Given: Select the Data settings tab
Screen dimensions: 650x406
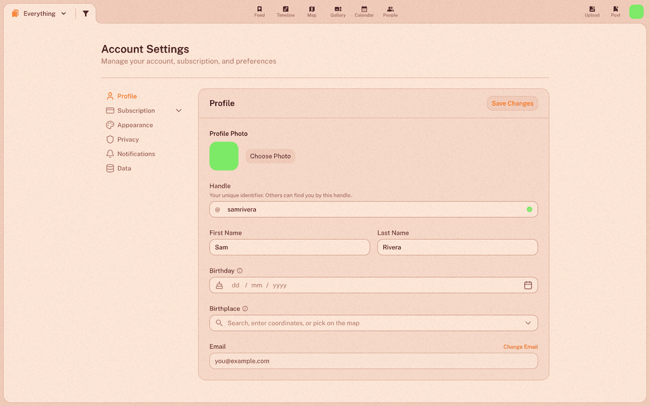Looking at the screenshot, I should [x=119, y=168].
